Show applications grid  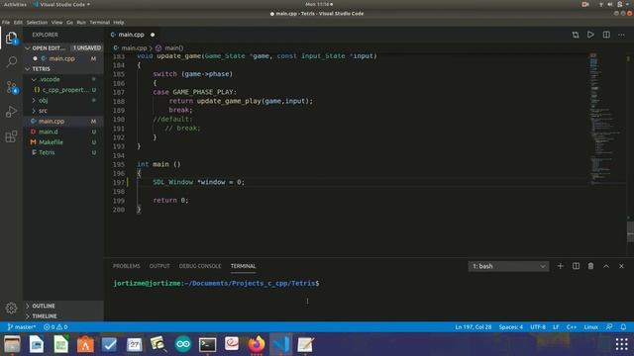(622, 344)
